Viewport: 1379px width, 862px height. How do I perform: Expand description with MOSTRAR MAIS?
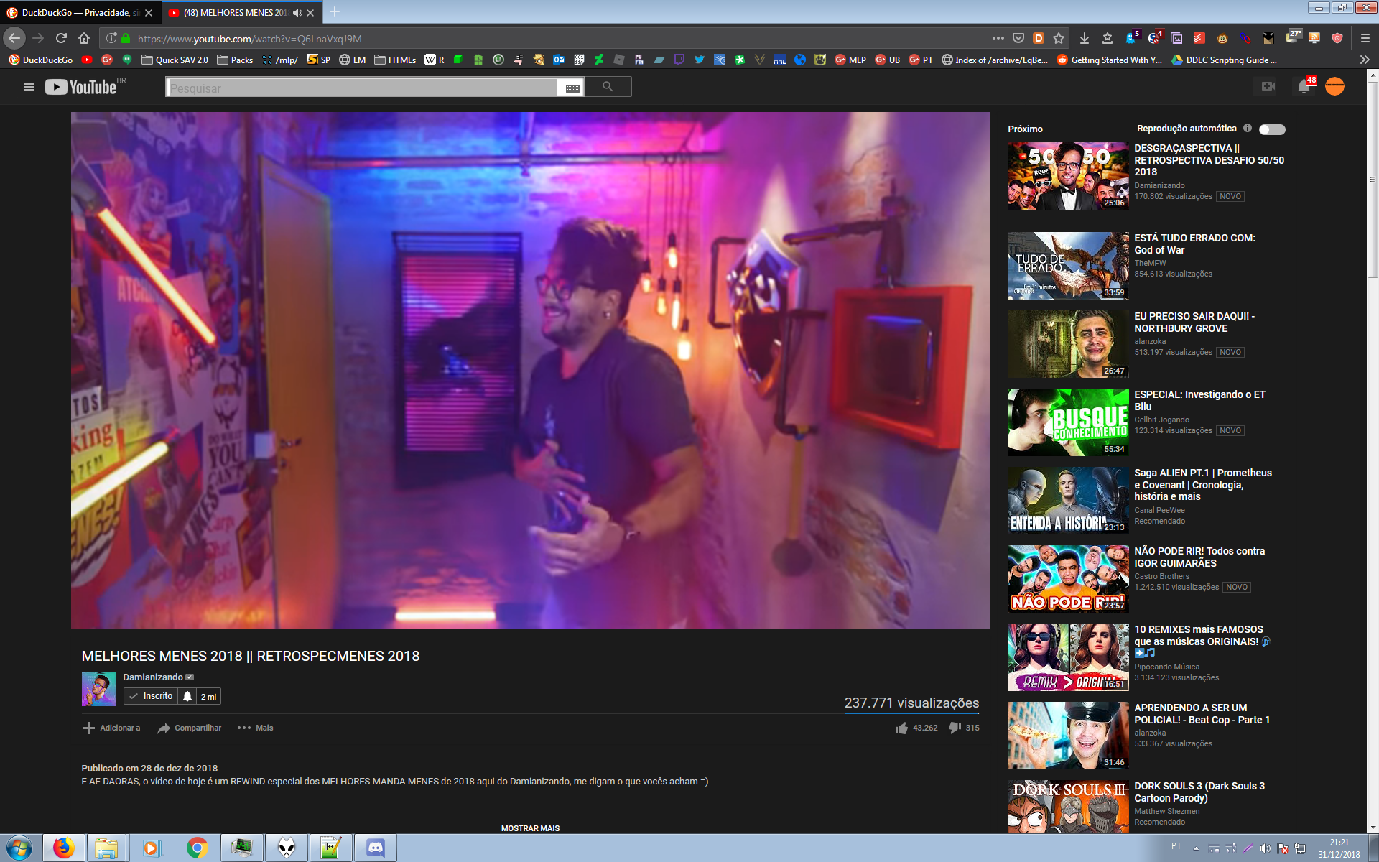(x=530, y=828)
